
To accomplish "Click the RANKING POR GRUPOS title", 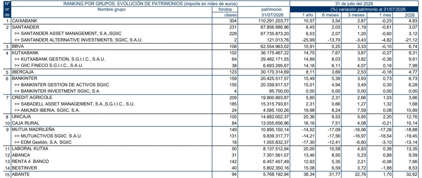I will pos(150,4).
